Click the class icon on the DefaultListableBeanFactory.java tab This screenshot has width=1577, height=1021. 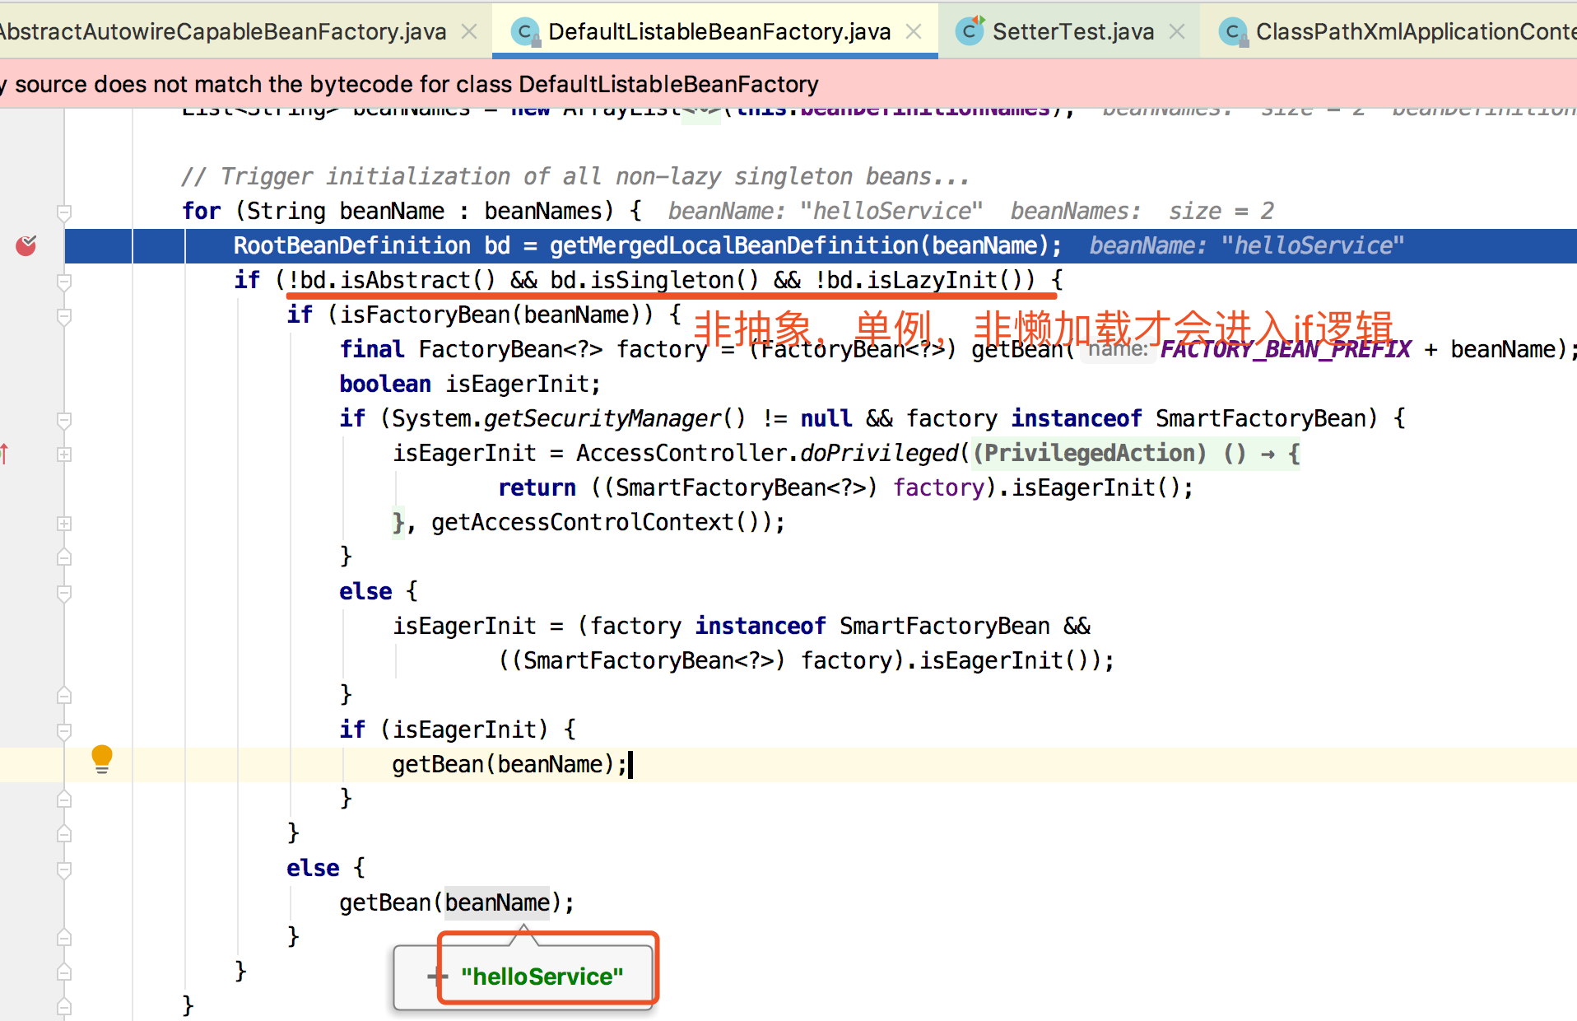[x=524, y=32]
